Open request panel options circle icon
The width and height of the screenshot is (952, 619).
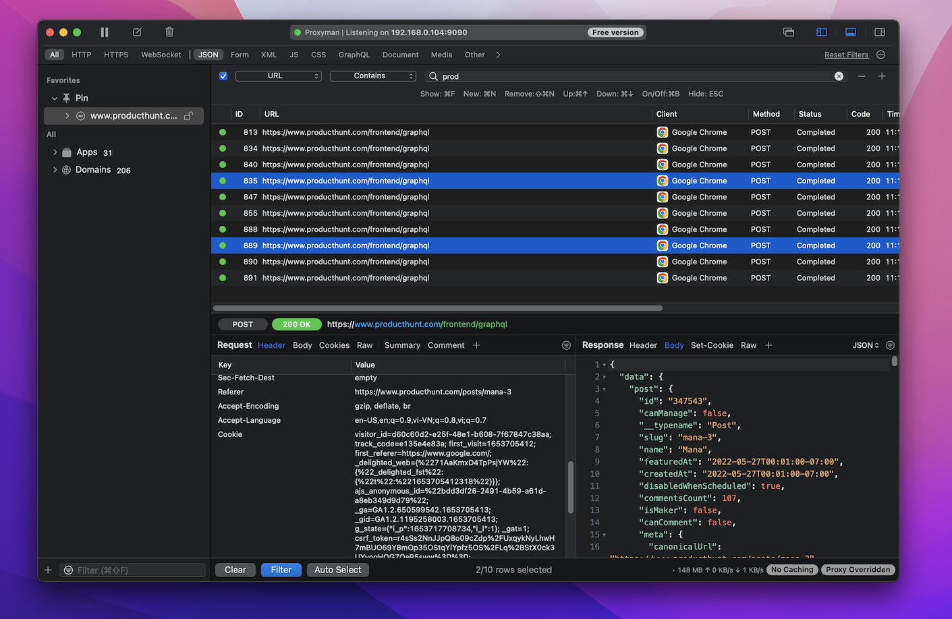pos(566,345)
